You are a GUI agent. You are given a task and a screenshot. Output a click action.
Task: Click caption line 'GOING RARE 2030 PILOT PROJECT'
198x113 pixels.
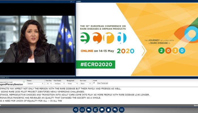point(43,92)
